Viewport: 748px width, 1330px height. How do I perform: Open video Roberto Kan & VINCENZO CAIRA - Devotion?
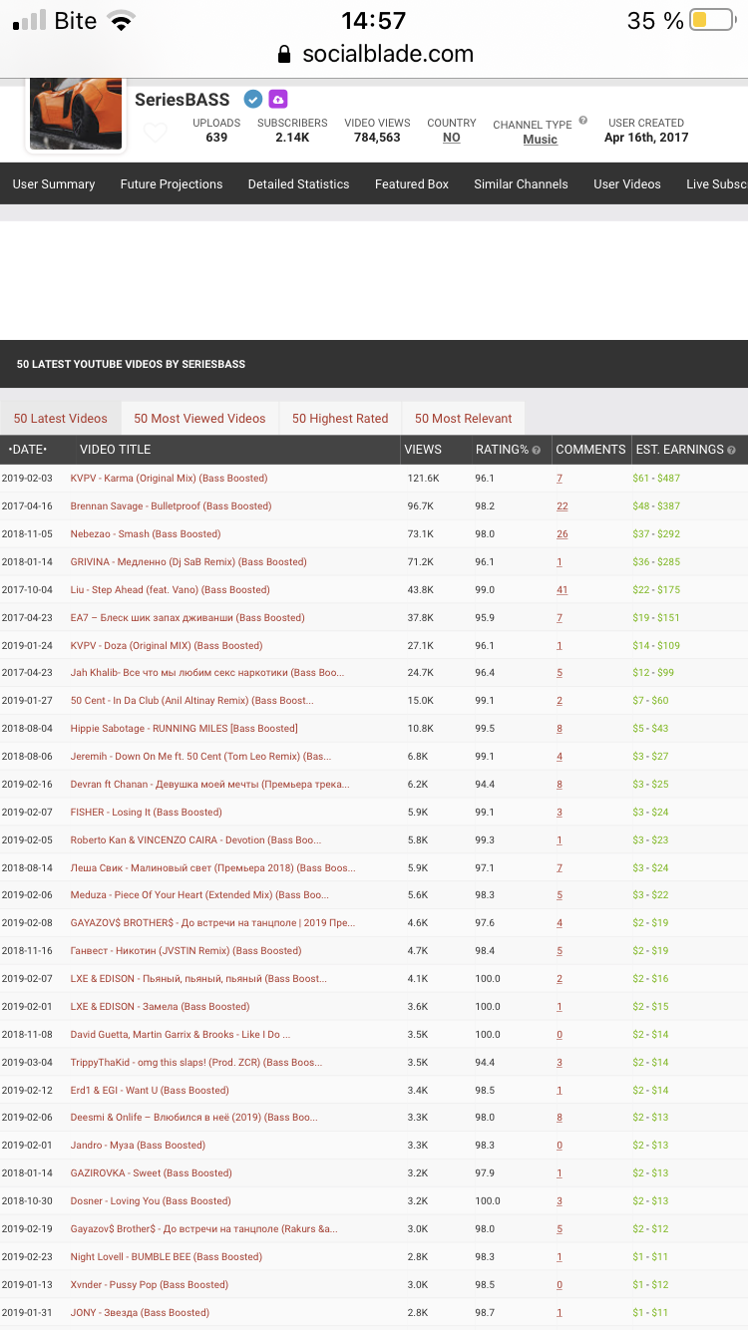point(196,840)
